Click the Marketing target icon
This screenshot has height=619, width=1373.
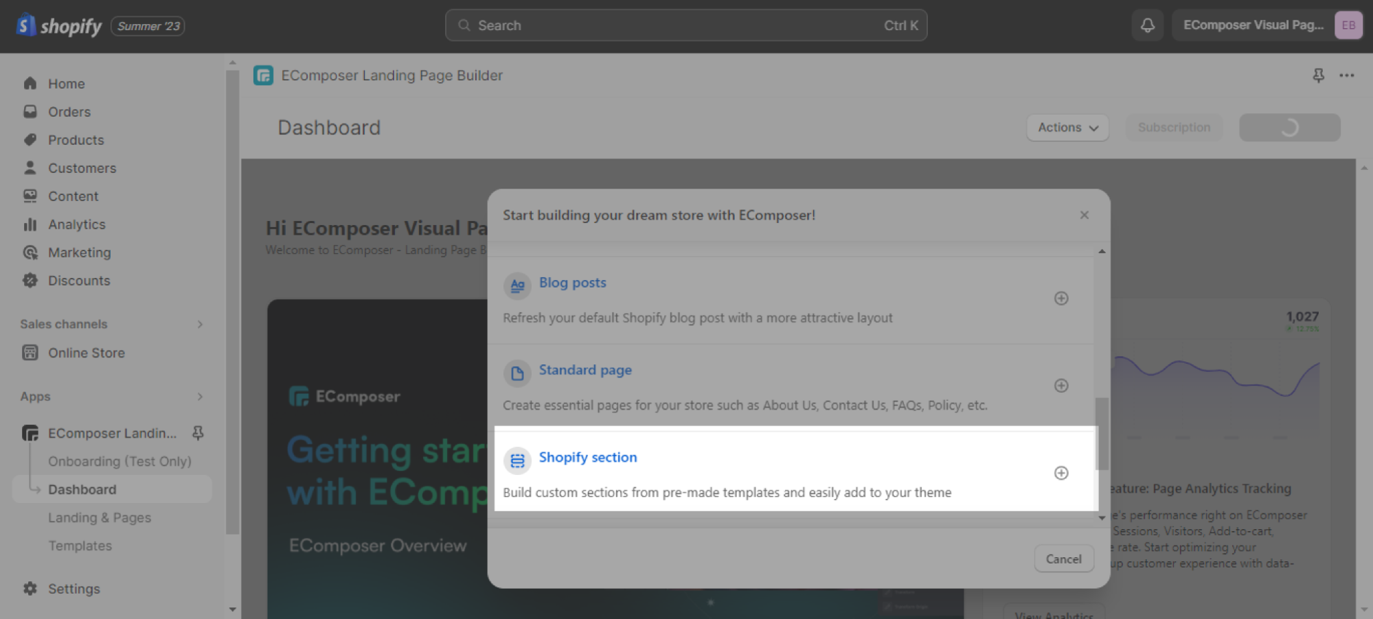(30, 253)
